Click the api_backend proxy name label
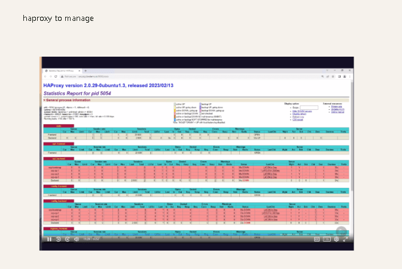The image size is (402, 269). [x=59, y=159]
